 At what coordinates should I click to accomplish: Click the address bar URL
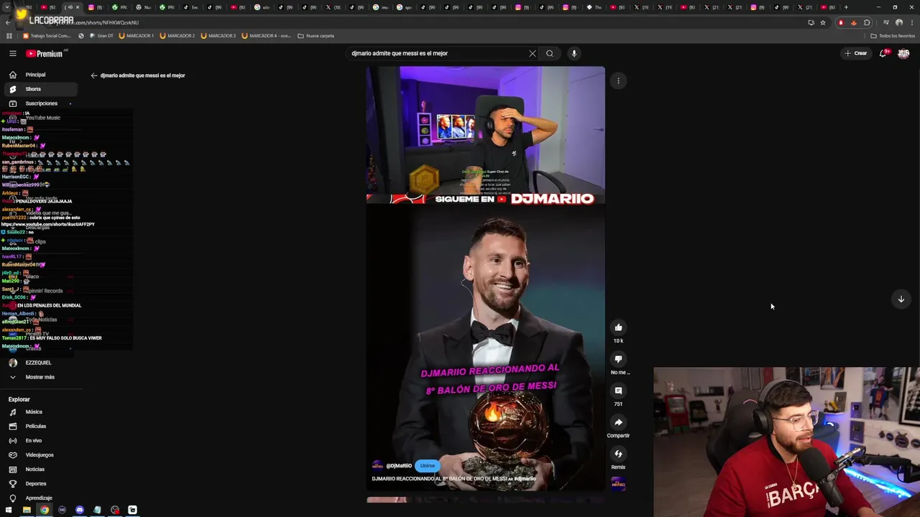coord(431,22)
